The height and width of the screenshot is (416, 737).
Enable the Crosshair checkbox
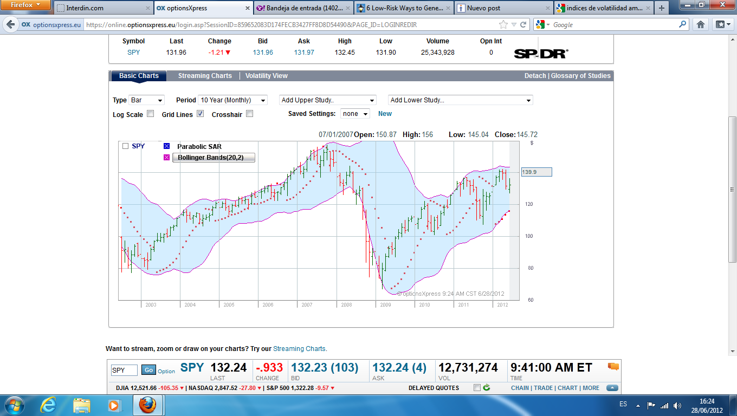(249, 114)
